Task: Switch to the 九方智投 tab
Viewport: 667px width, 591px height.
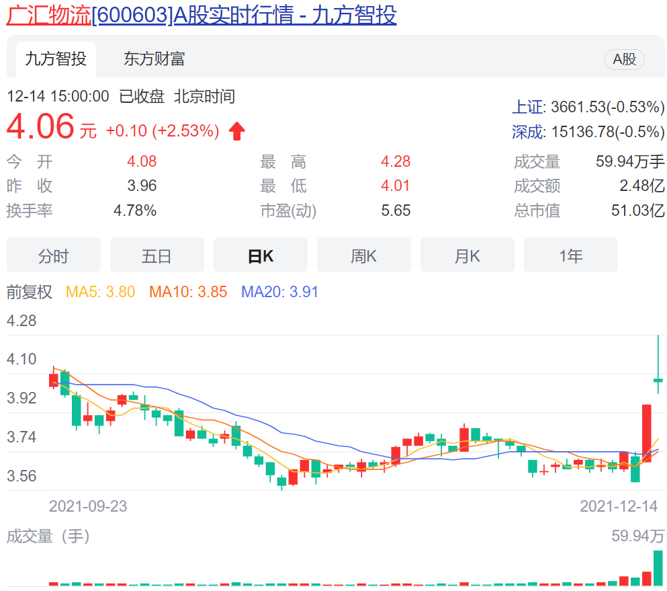Action: (x=56, y=59)
